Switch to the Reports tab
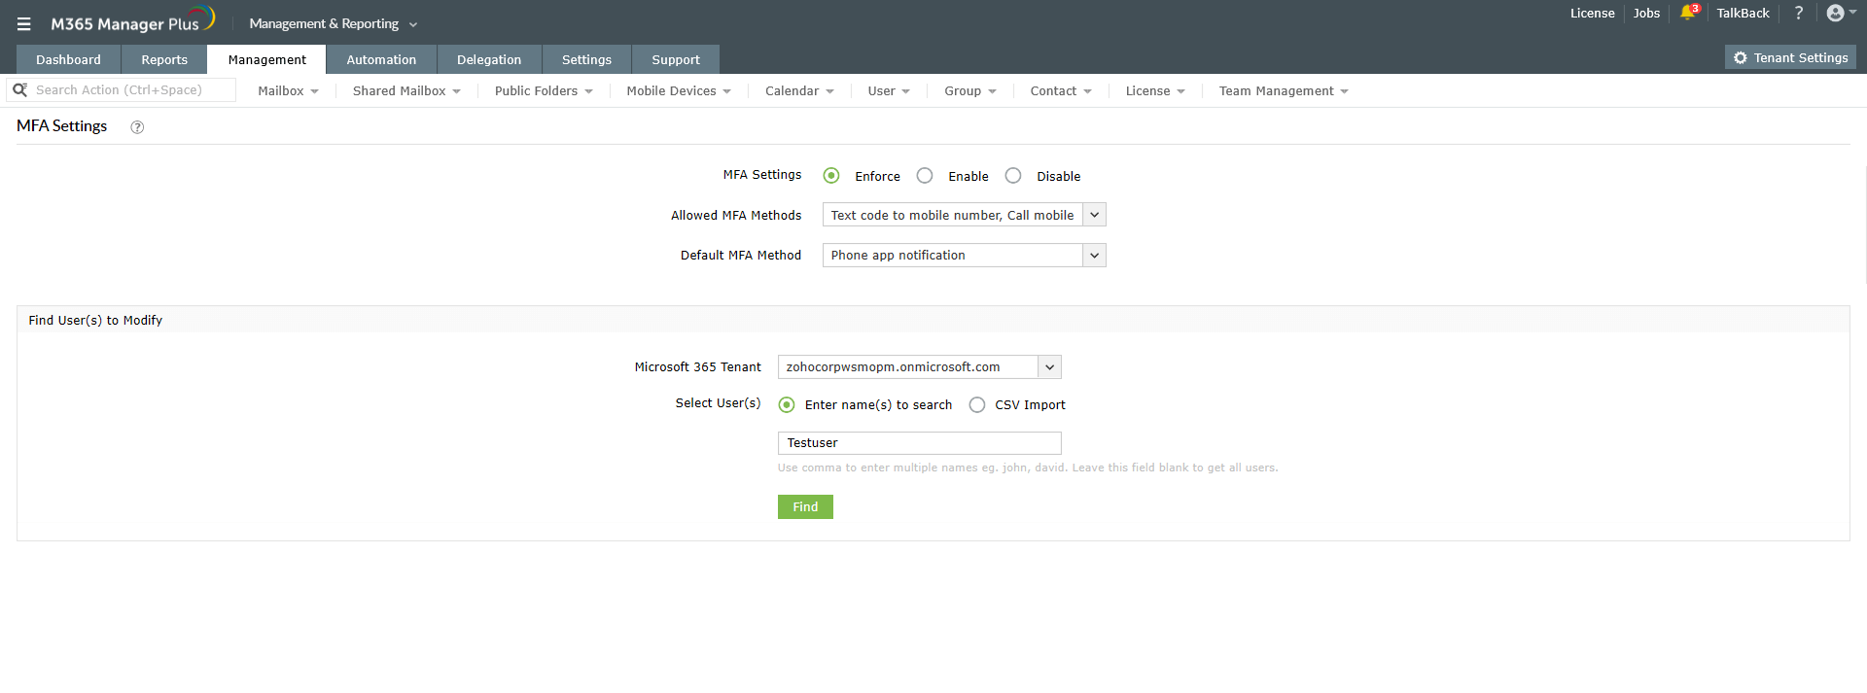This screenshot has height=693, width=1867. (164, 59)
